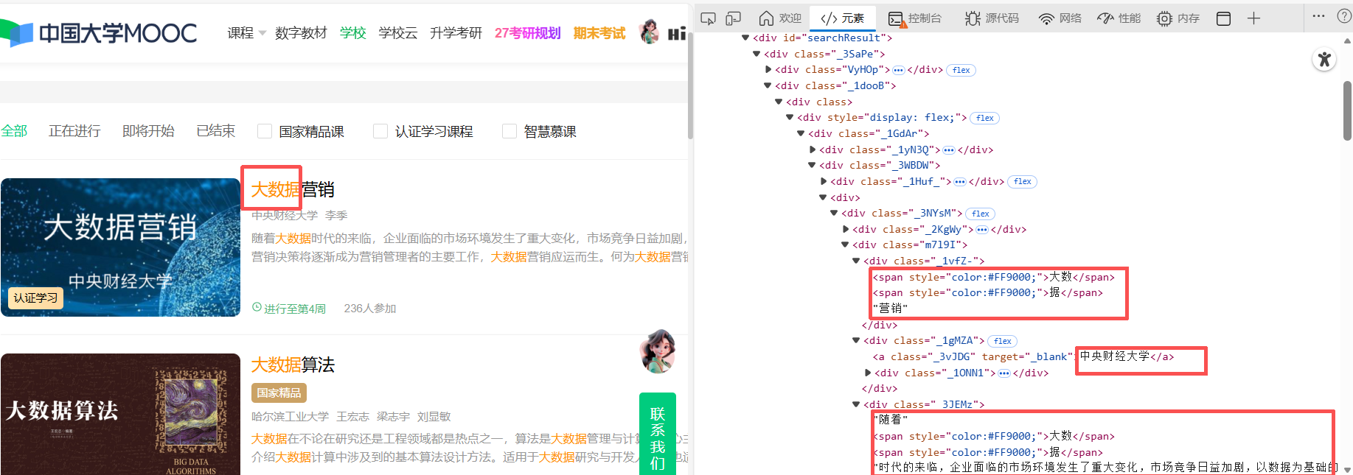The image size is (1353, 475).
Task: Select the 已结束 filter
Action: tap(215, 131)
